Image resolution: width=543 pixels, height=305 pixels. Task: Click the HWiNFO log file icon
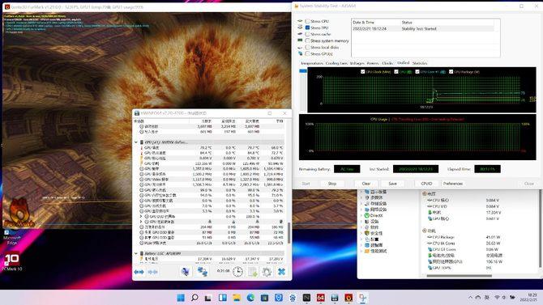(x=252, y=272)
